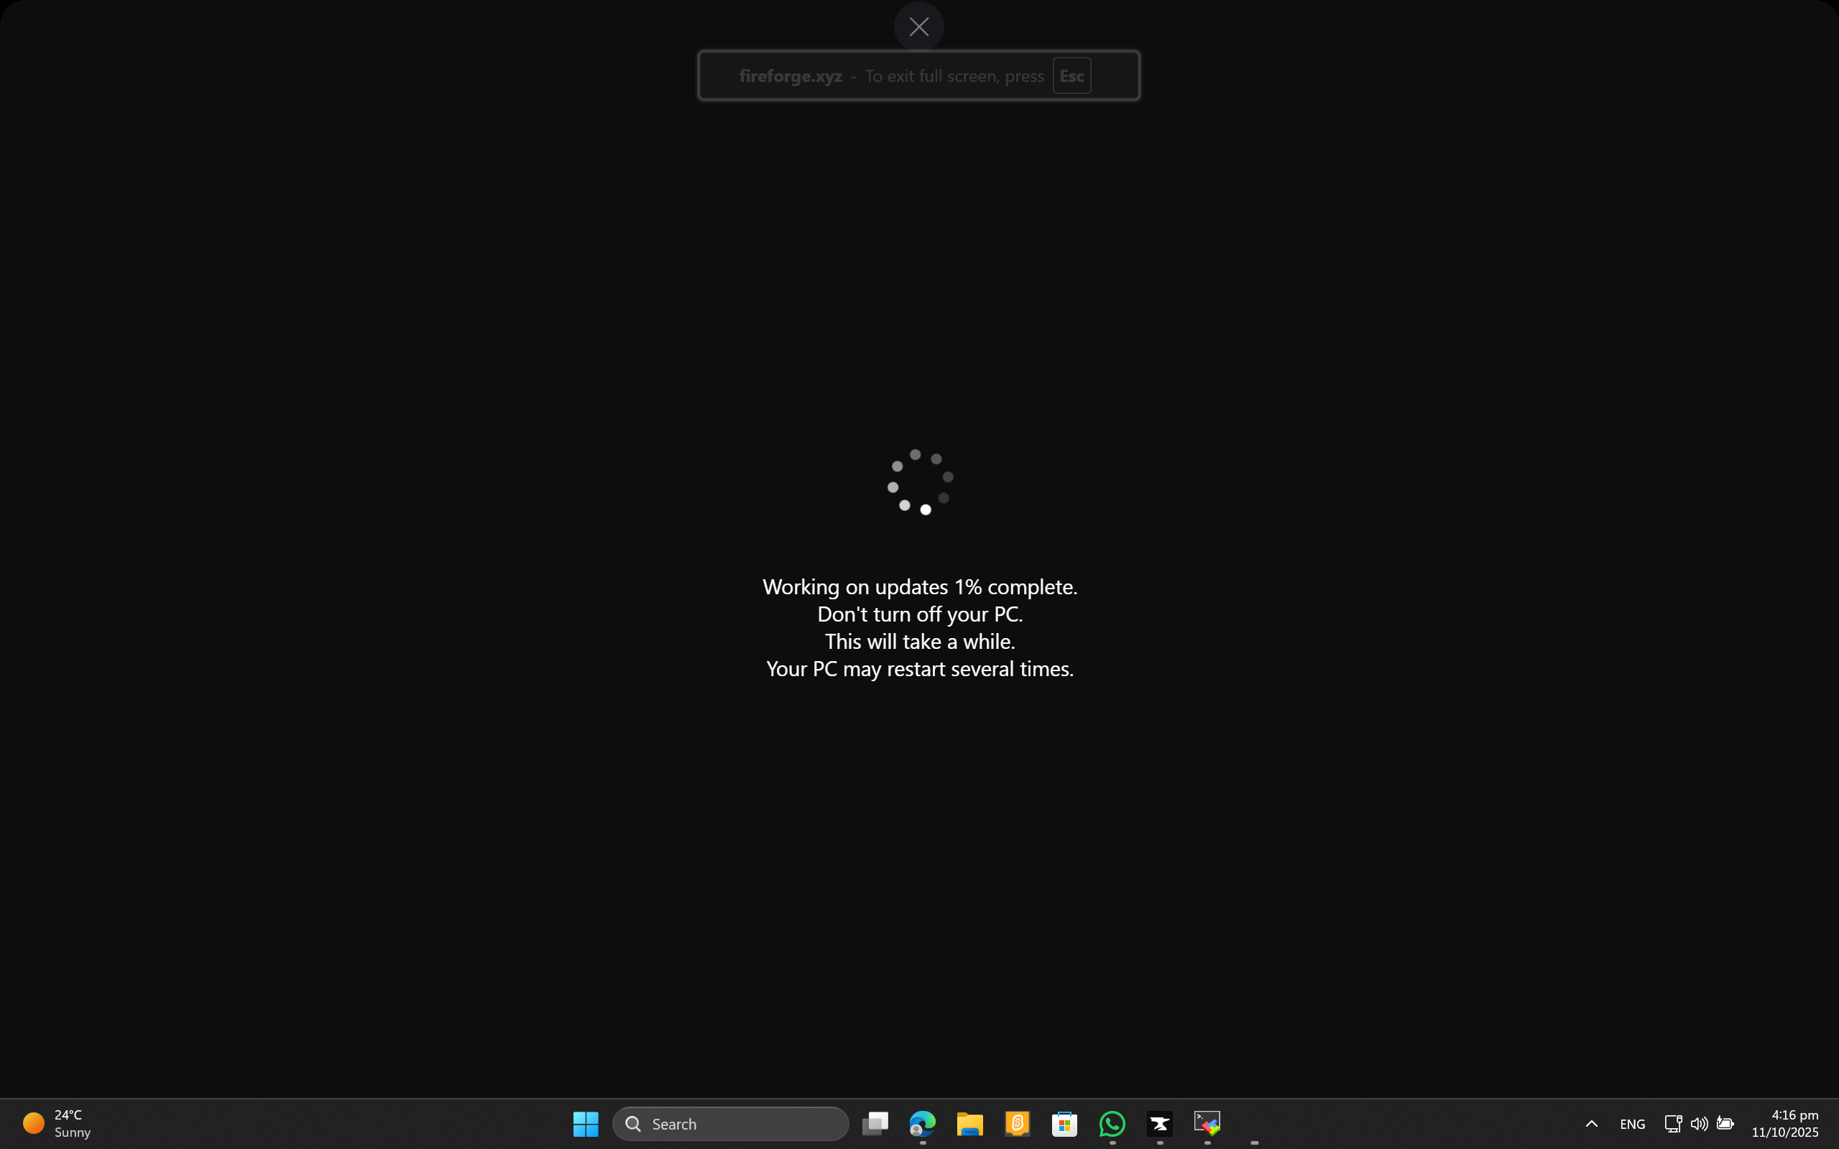
Task: Check the battery status icon
Action: [1725, 1123]
